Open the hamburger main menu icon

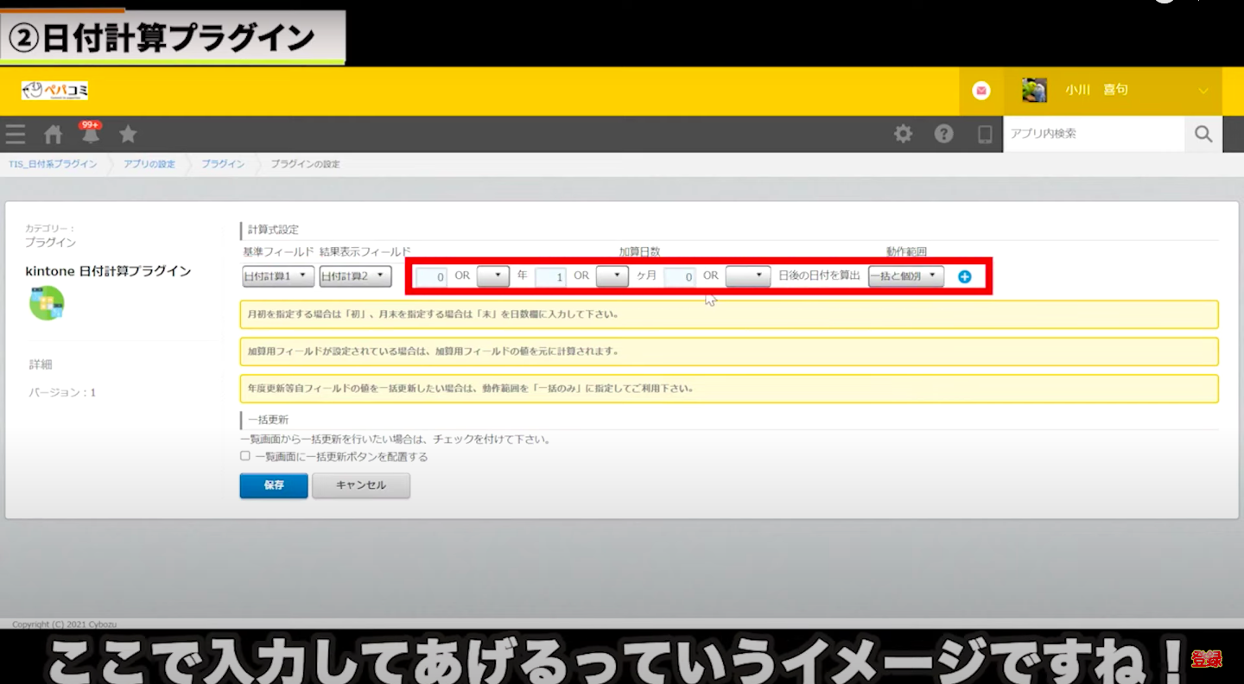click(15, 134)
